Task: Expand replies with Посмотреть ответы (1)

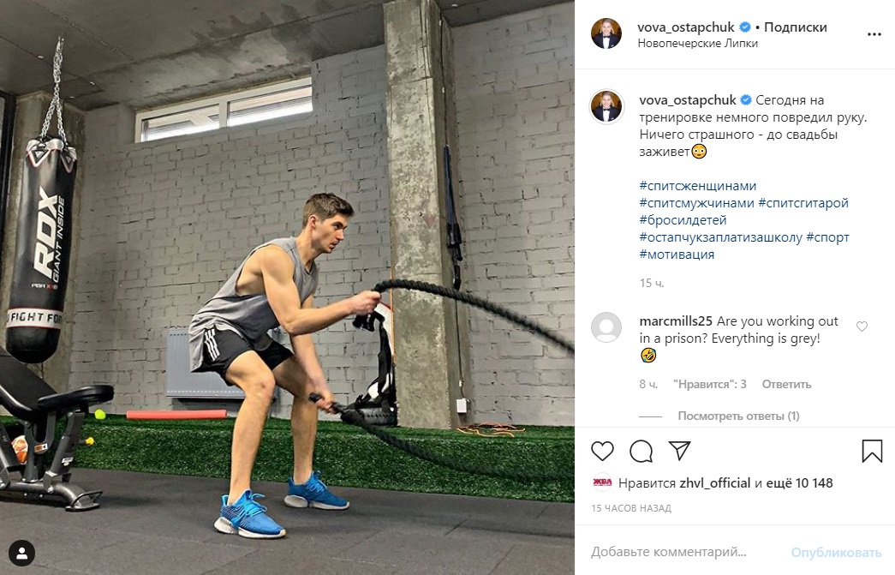Action: (x=738, y=416)
